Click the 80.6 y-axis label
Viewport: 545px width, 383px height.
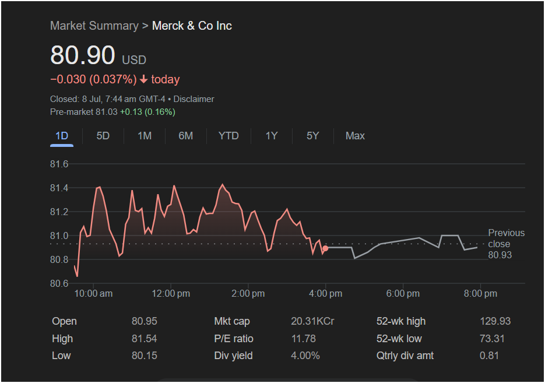59,283
